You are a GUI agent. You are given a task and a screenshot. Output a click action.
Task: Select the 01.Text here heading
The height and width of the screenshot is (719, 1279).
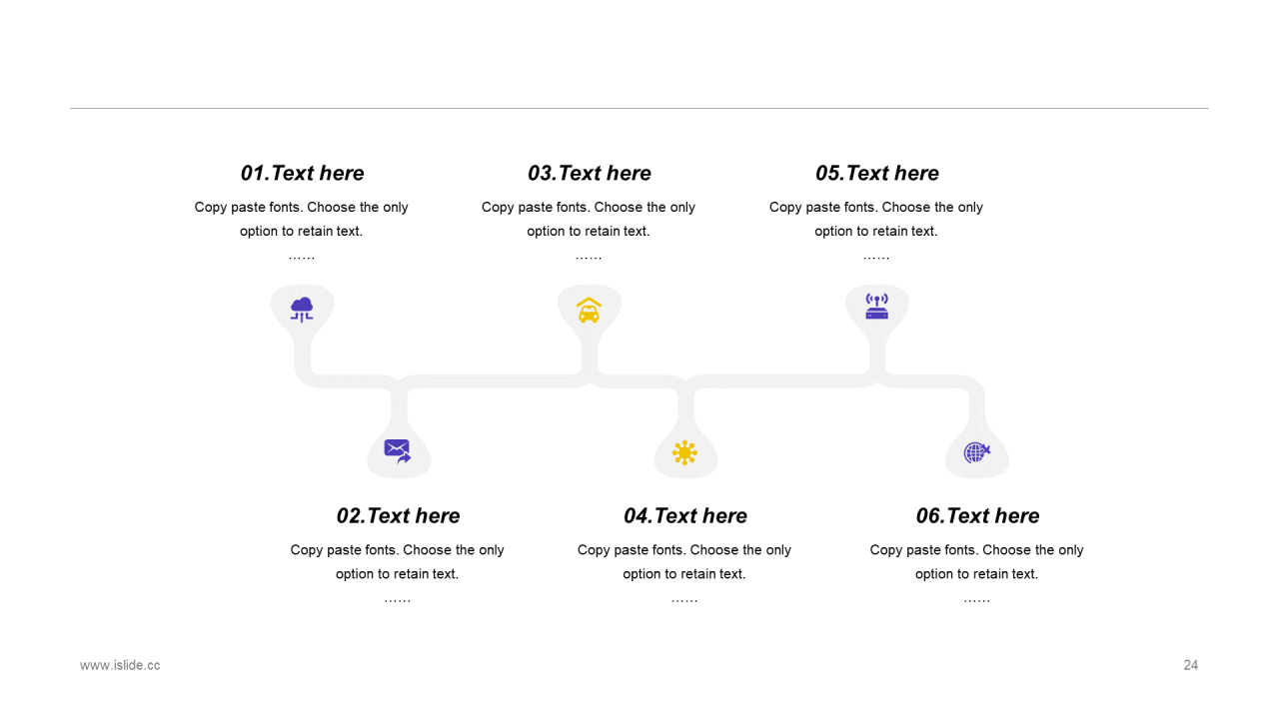[302, 173]
